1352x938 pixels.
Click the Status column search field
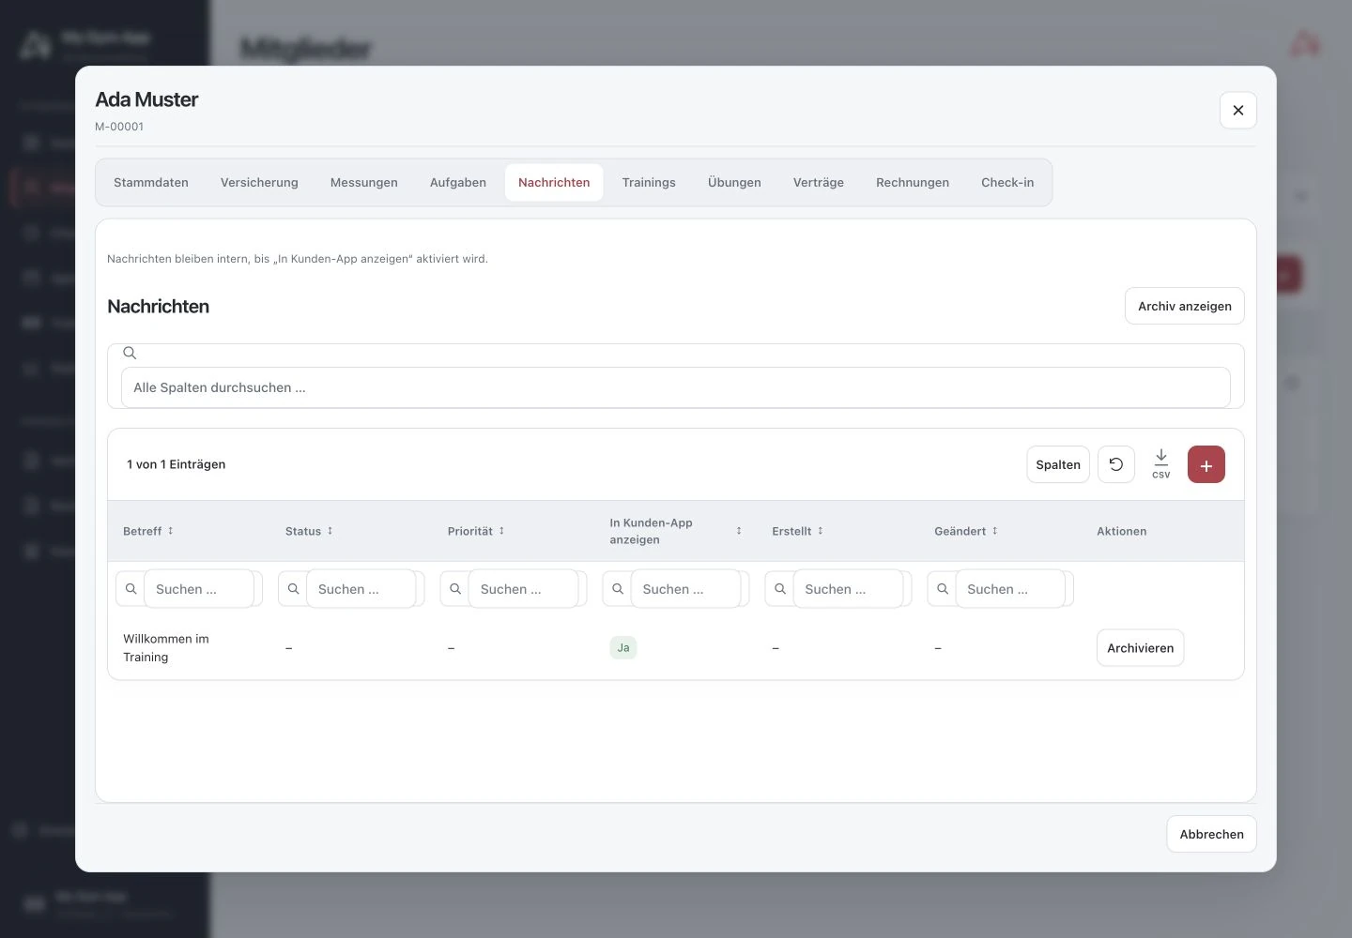click(x=361, y=589)
